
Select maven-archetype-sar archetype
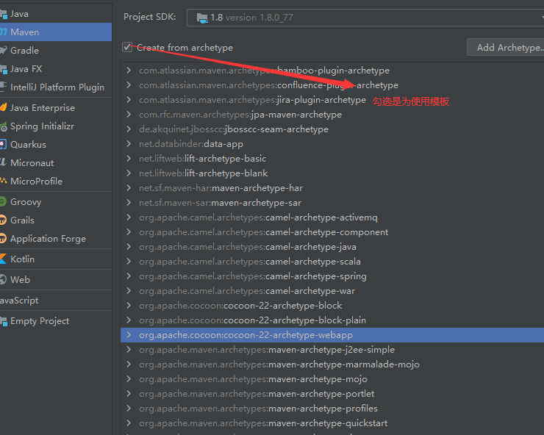point(332,203)
